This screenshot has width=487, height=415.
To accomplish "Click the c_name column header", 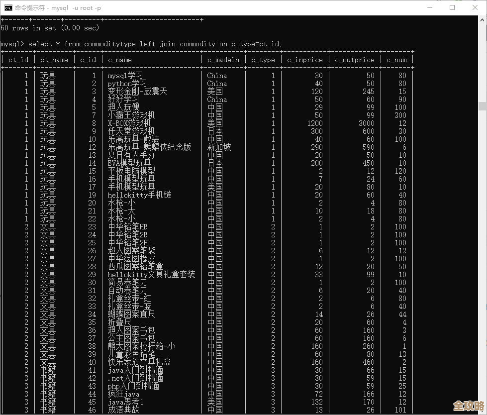I will pyautogui.click(x=120, y=60).
